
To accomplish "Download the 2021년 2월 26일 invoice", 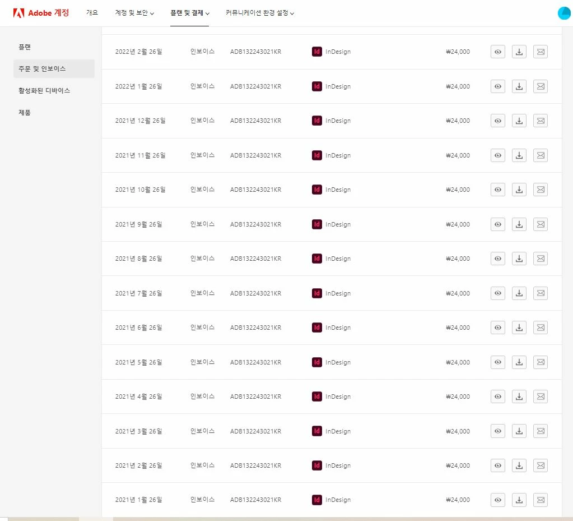I will tap(519, 465).
